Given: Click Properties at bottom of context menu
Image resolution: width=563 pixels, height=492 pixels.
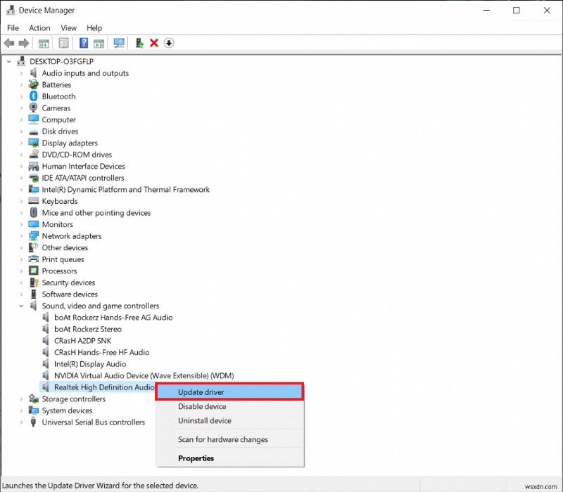Looking at the screenshot, I should tap(196, 458).
